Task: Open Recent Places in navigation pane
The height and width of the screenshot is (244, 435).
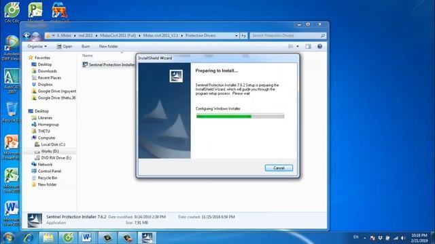Action: pos(46,78)
